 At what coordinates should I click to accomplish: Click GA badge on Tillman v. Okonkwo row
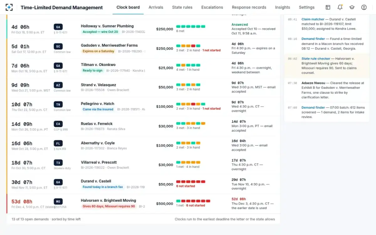(58, 66)
